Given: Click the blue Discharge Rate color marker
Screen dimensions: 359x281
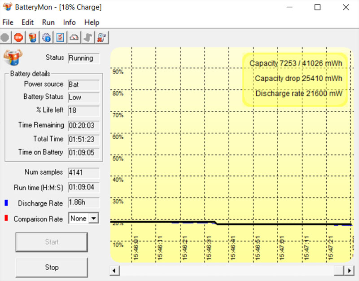Looking at the screenshot, I should pyautogui.click(x=6, y=203).
